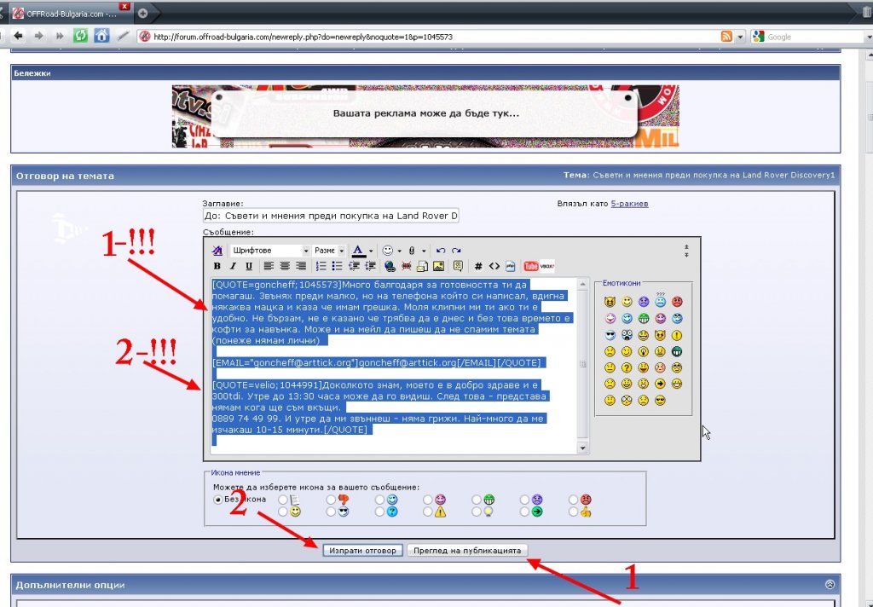Insert an unordered bullet list
Image resolution: width=873 pixels, height=607 pixels.
pos(338,266)
